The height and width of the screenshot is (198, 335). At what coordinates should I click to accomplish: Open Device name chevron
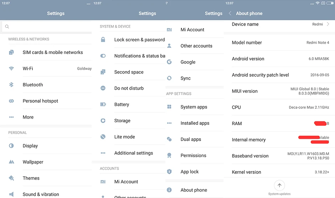[328, 24]
